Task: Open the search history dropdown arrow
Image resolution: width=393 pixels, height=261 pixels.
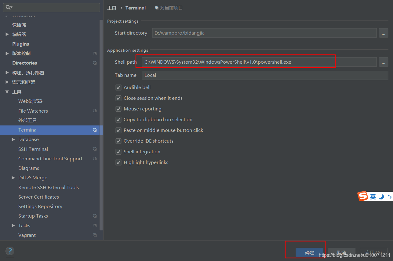Action: pos(11,7)
